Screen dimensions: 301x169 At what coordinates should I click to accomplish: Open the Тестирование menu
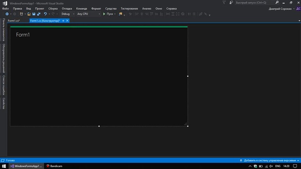(x=129, y=8)
